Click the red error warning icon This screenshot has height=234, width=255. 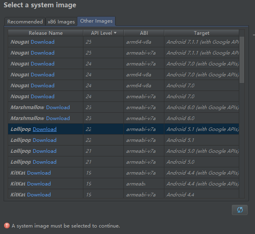point(7,226)
